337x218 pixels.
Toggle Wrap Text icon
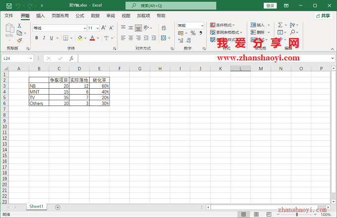[x=164, y=28]
